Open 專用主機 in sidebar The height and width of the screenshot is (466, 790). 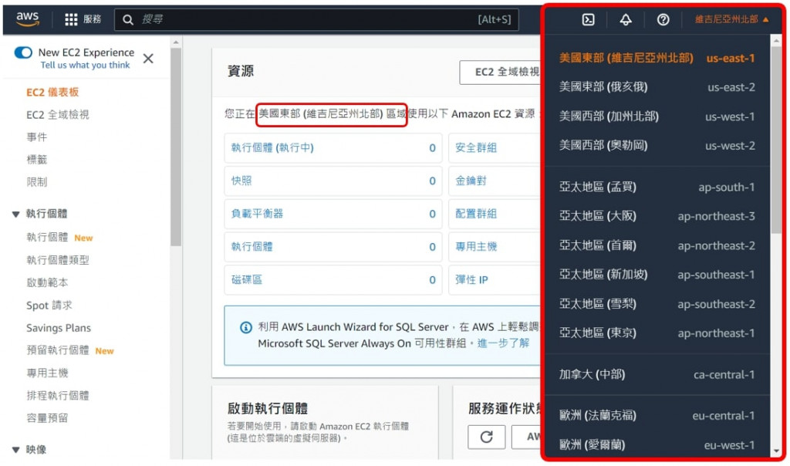(x=47, y=373)
